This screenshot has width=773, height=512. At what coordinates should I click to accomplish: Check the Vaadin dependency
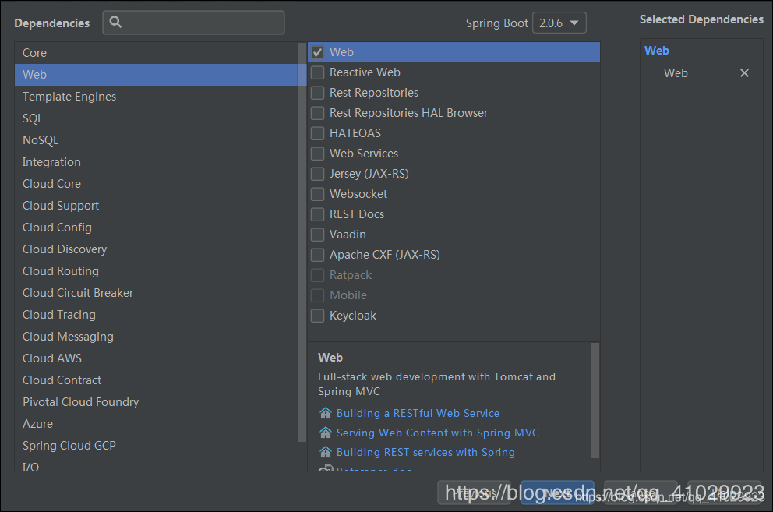pyautogui.click(x=317, y=235)
